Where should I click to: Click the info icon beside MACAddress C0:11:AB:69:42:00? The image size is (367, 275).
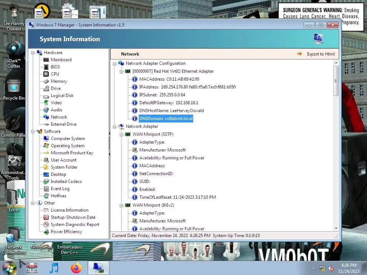pyautogui.click(x=135, y=79)
